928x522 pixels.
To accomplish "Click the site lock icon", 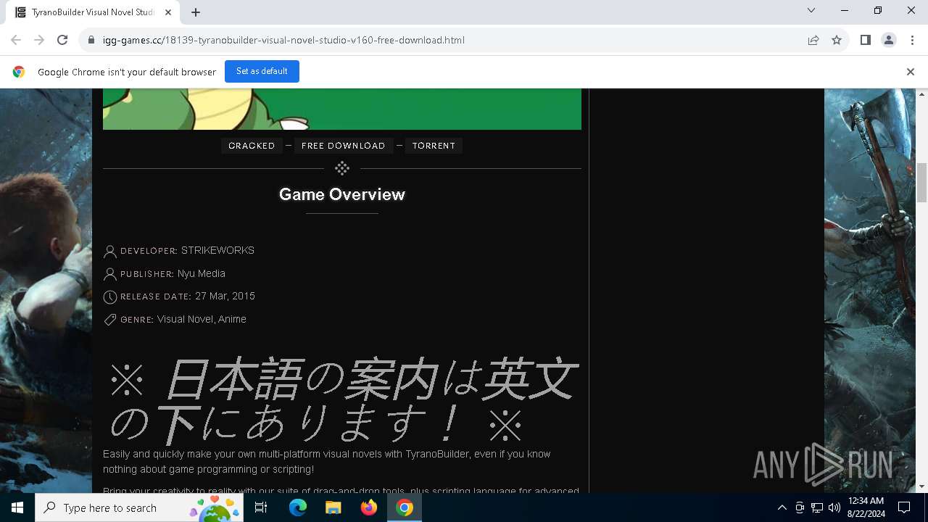I will [91, 40].
